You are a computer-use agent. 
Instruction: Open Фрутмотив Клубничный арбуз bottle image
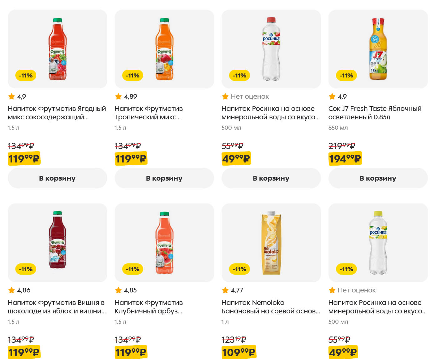pos(164,243)
